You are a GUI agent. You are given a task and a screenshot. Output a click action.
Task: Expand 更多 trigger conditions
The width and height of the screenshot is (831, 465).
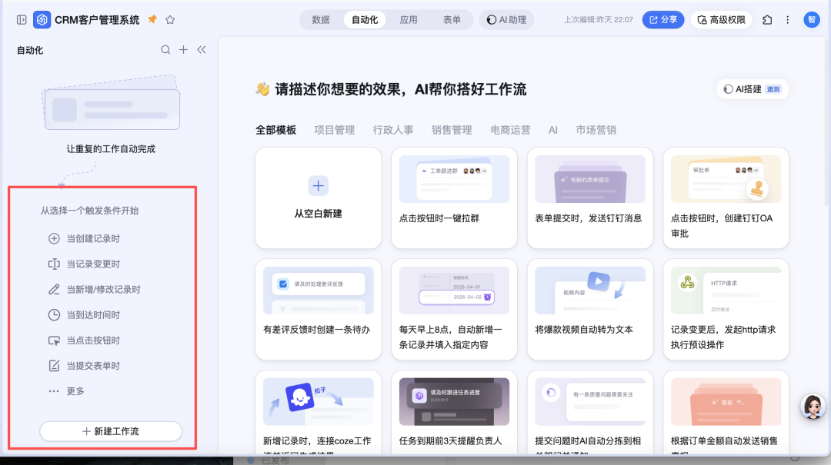click(x=75, y=391)
